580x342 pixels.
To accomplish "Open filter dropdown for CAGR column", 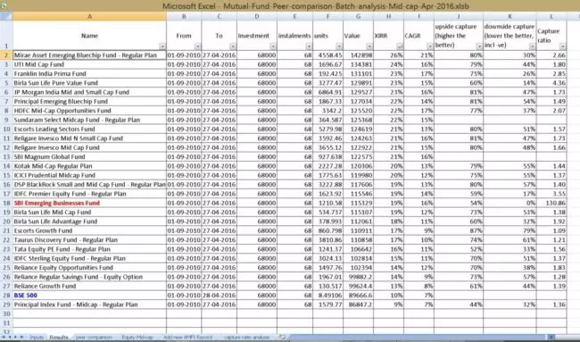I will coord(430,46).
